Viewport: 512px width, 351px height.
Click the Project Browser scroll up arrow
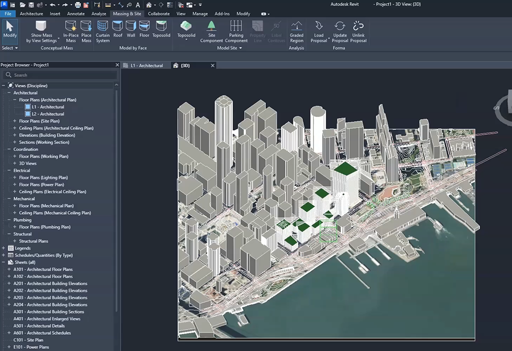click(116, 85)
